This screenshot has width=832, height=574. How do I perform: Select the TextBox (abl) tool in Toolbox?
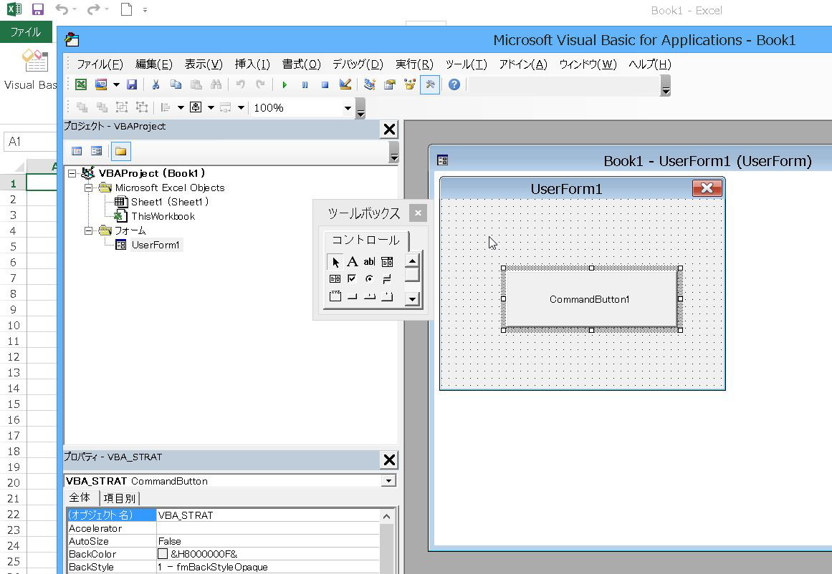(369, 262)
